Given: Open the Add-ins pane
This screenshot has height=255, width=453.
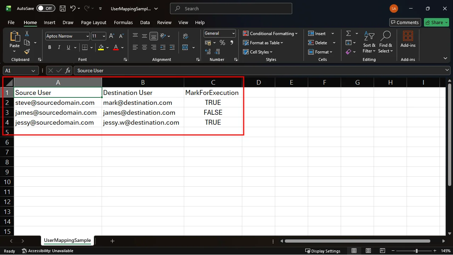Looking at the screenshot, I should point(408,39).
